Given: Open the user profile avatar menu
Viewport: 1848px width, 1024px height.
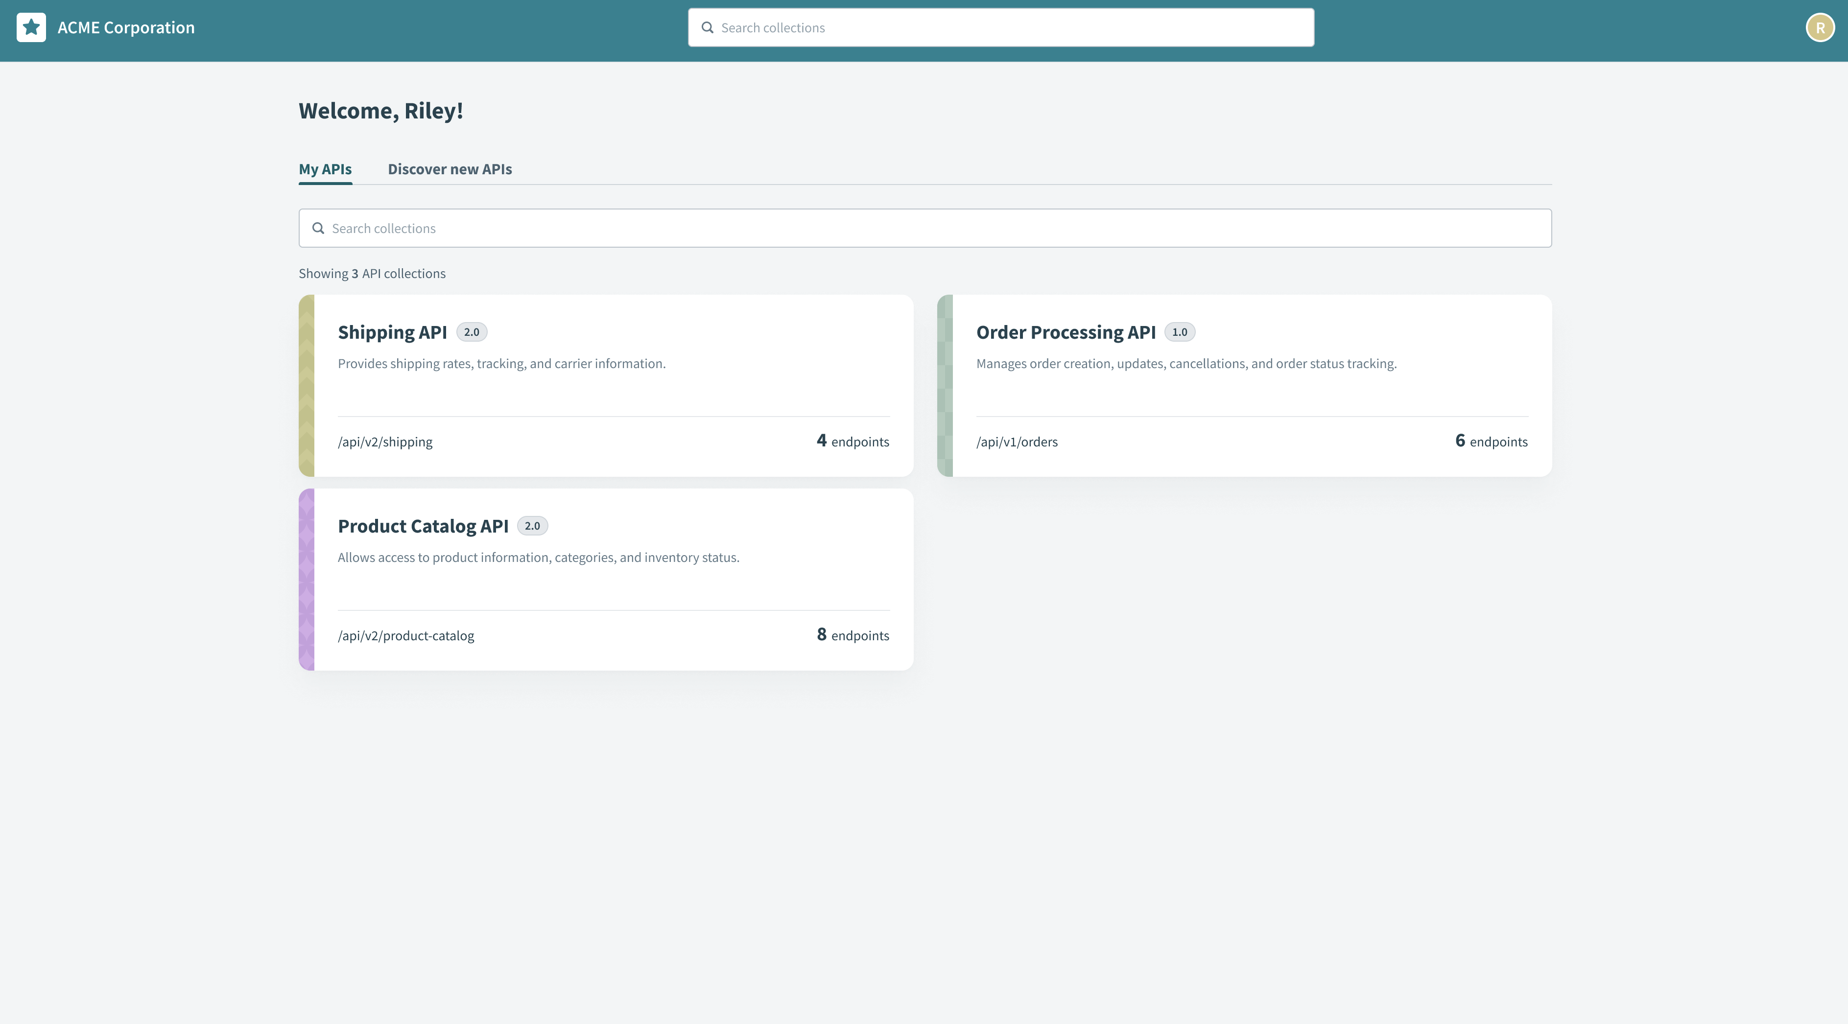Looking at the screenshot, I should tap(1820, 26).
